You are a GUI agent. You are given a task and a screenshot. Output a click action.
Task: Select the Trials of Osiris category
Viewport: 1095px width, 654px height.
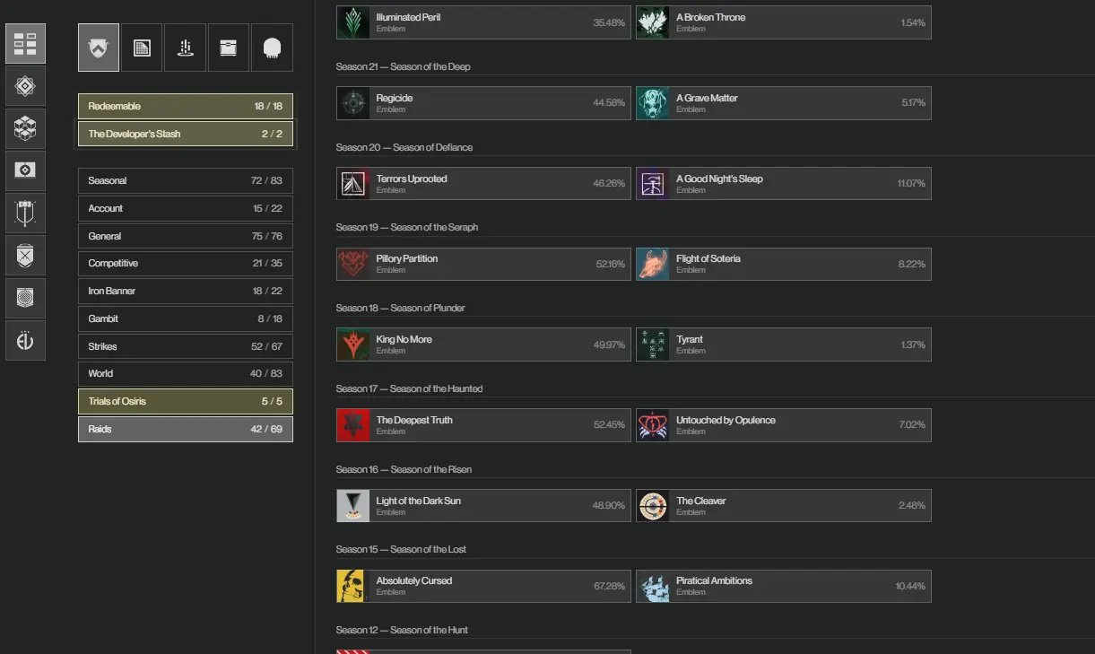(186, 401)
